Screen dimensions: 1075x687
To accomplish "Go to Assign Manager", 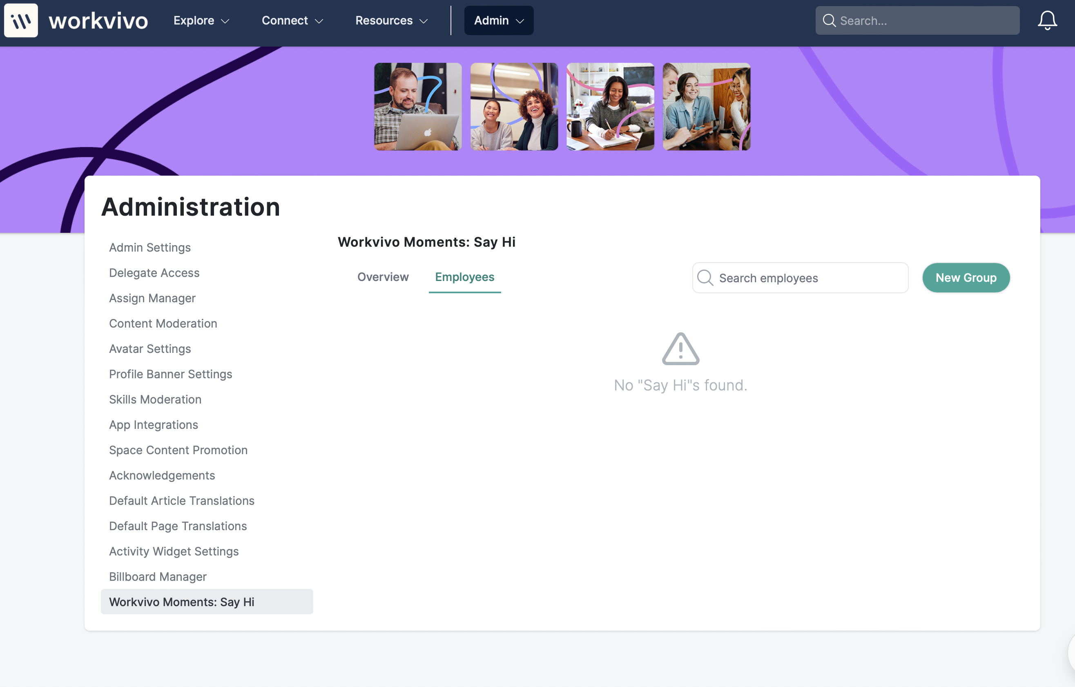I will pyautogui.click(x=152, y=298).
